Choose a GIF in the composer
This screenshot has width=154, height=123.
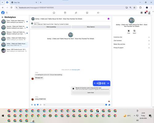(x=41, y=105)
